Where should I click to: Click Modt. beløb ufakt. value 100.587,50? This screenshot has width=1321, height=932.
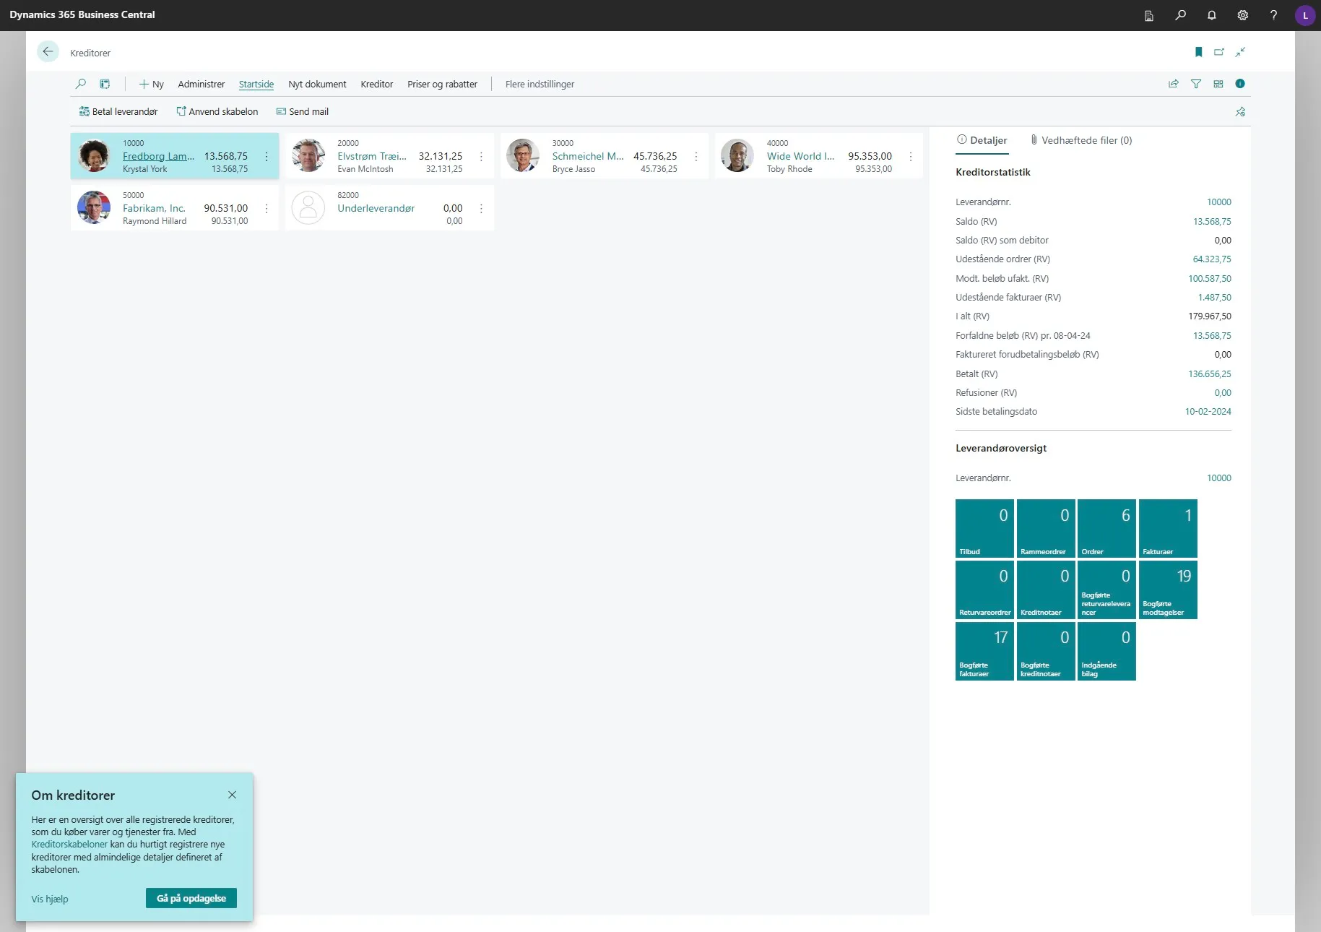pos(1210,279)
